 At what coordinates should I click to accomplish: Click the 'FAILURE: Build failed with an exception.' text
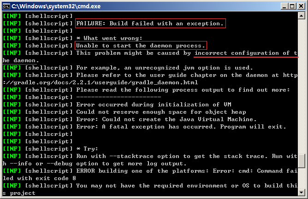point(150,23)
